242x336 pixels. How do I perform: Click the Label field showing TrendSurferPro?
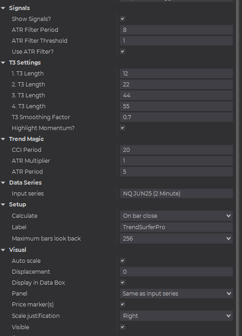pyautogui.click(x=176, y=227)
